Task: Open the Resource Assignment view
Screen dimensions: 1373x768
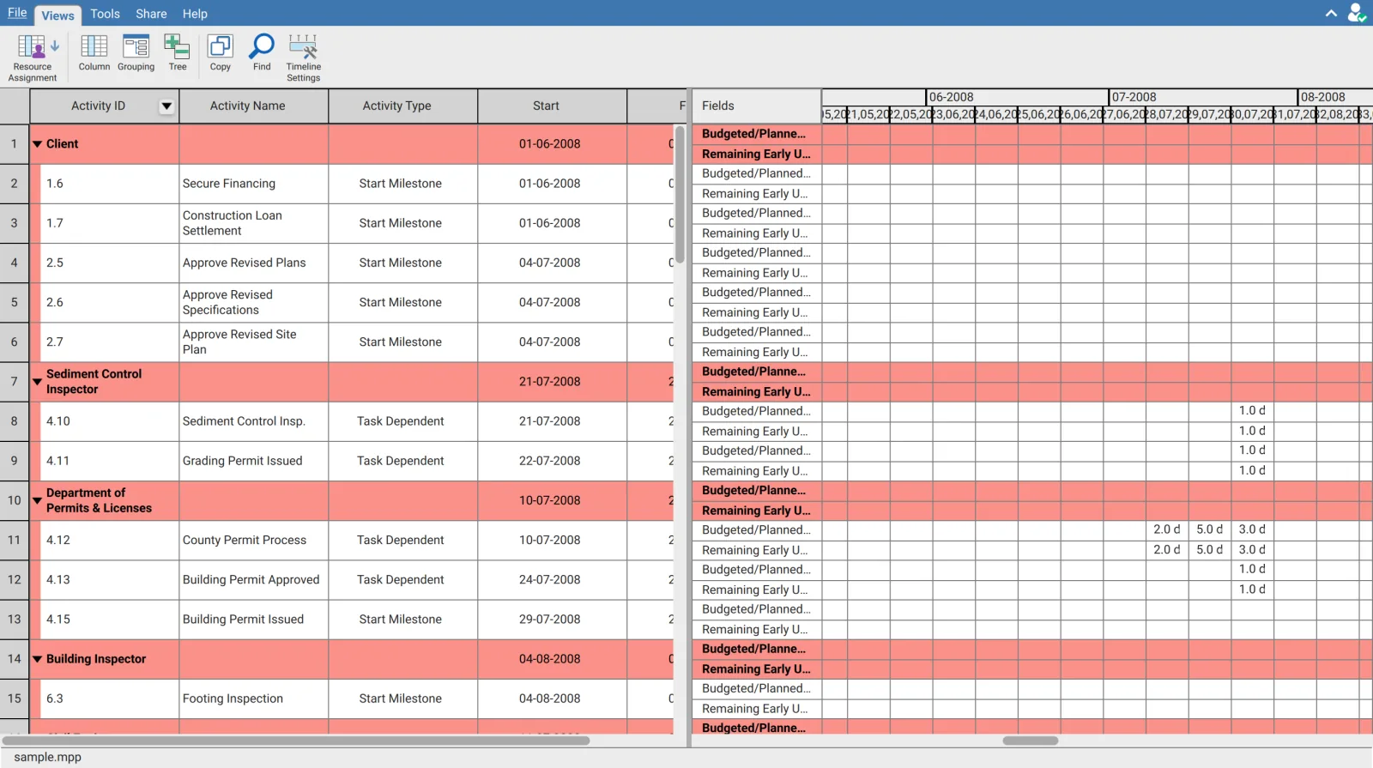Action: (33, 57)
